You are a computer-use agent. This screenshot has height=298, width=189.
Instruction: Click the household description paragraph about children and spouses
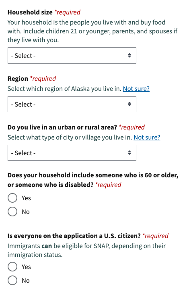(x=92, y=31)
